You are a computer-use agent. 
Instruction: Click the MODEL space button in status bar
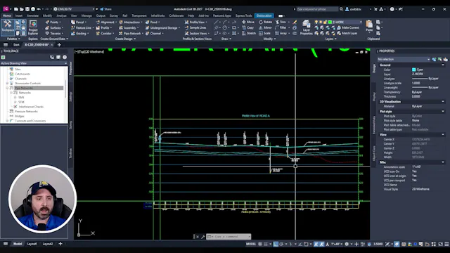(251, 244)
